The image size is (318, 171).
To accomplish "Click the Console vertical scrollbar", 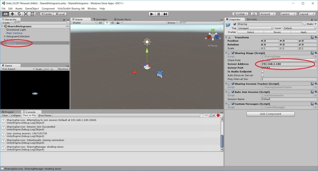I will 222,134.
